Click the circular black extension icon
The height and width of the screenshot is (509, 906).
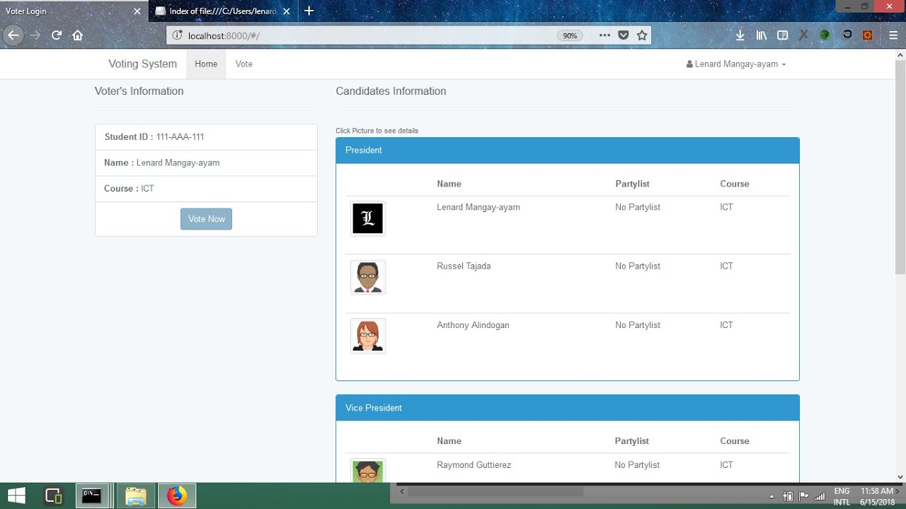click(847, 35)
